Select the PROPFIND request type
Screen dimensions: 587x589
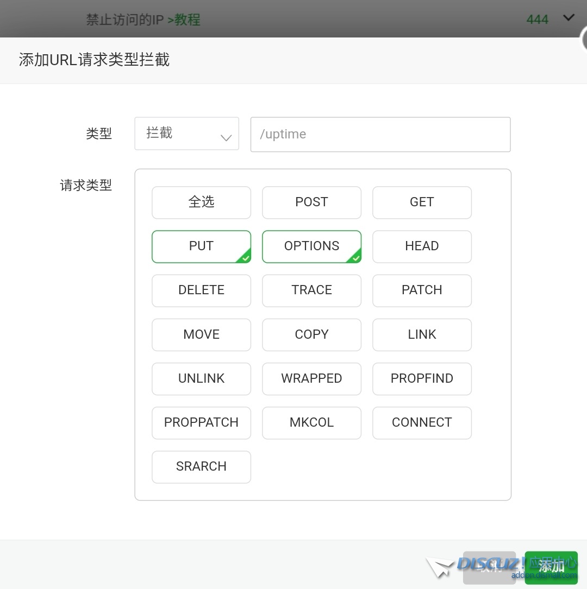(422, 379)
